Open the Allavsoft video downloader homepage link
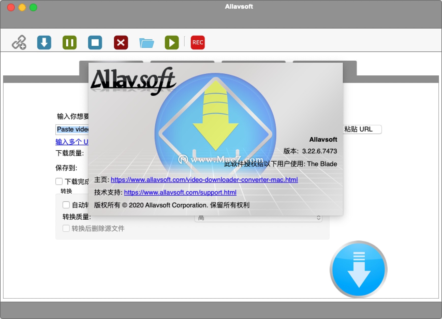 coord(204,180)
